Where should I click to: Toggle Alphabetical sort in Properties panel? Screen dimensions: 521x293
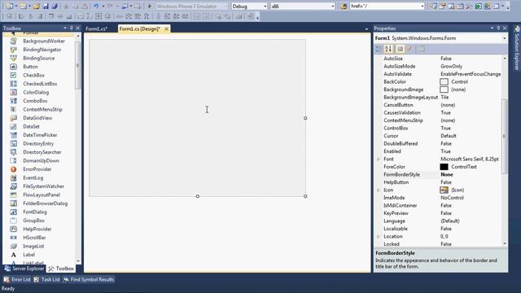click(388, 49)
